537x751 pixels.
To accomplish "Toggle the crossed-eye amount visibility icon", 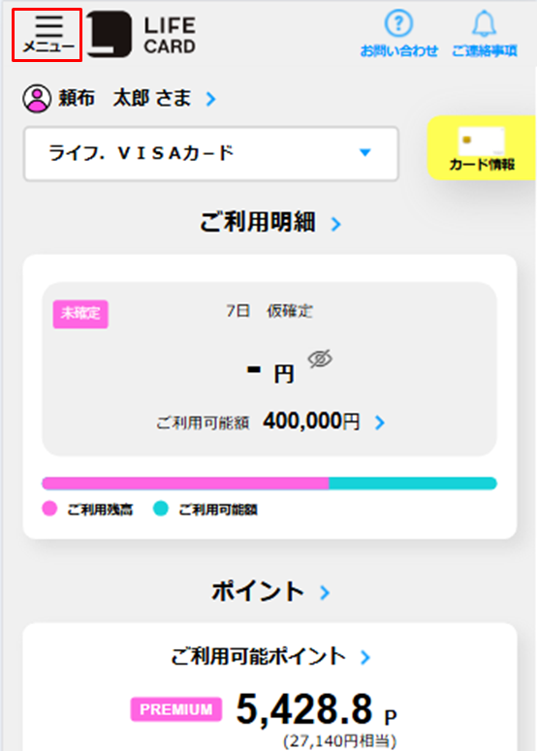I will 320,359.
